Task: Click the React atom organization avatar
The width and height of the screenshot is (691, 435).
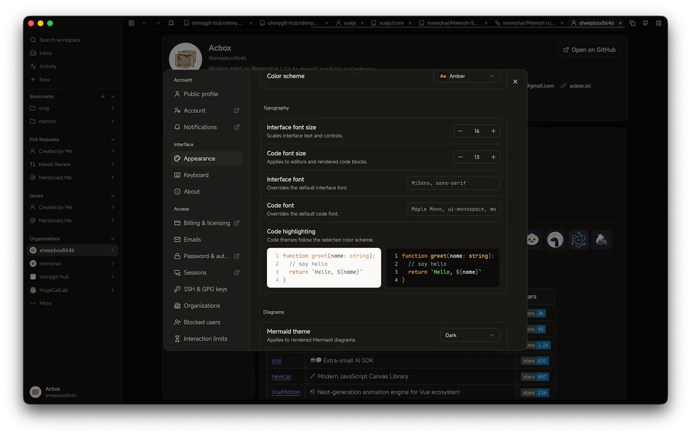Action: [578, 239]
